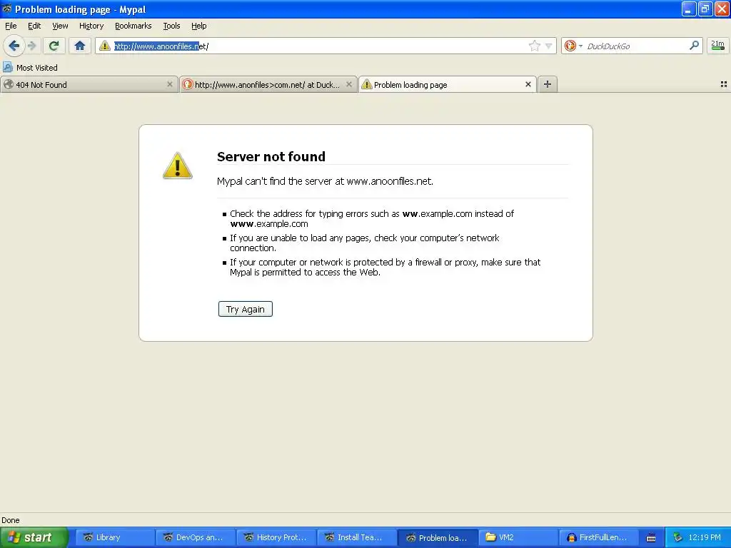Click the warning site identity icon in the address bar
731x548 pixels.
(x=105, y=46)
